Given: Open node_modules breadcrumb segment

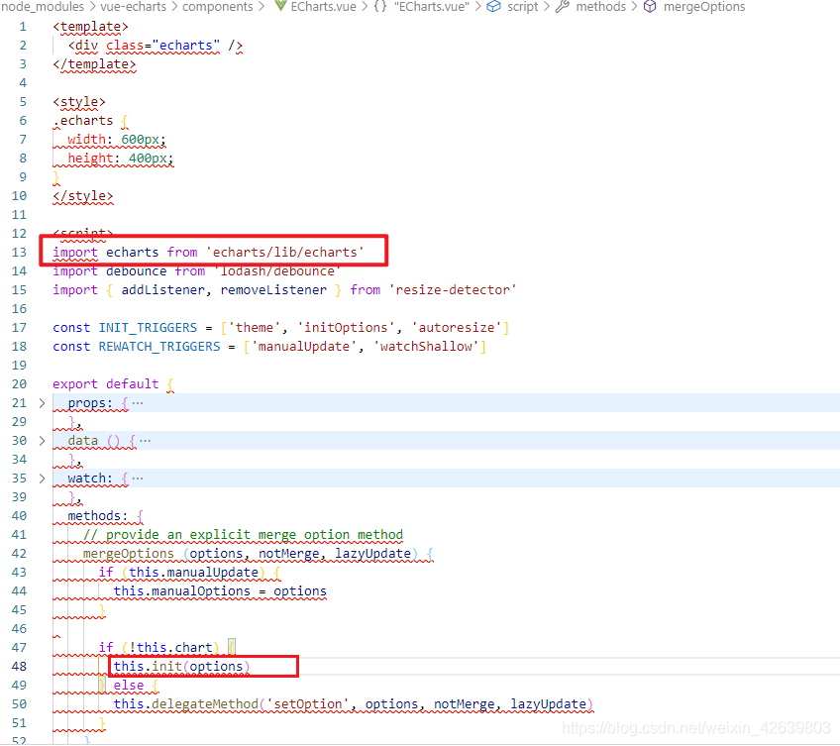Looking at the screenshot, I should pos(43,6).
